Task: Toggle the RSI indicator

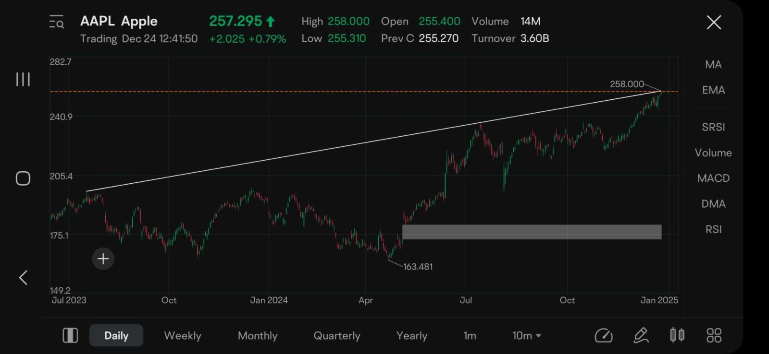Action: point(713,229)
